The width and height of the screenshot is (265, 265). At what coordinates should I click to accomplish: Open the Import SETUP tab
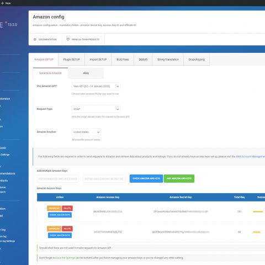(x=98, y=60)
